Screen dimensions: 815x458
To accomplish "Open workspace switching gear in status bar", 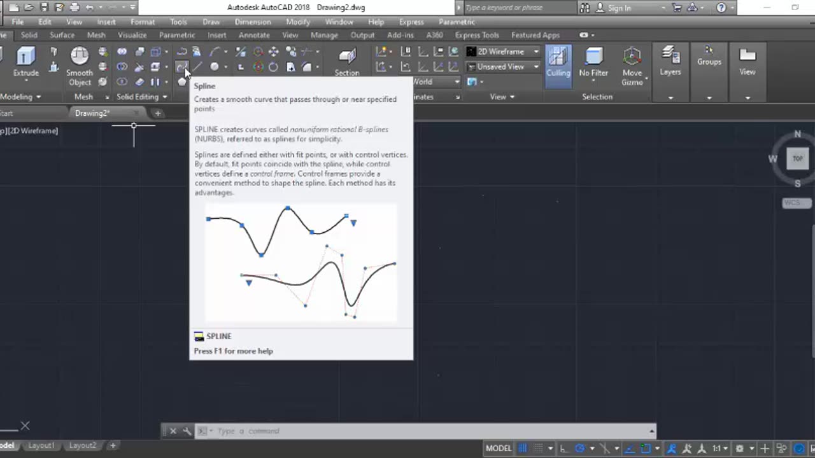I will (x=739, y=448).
